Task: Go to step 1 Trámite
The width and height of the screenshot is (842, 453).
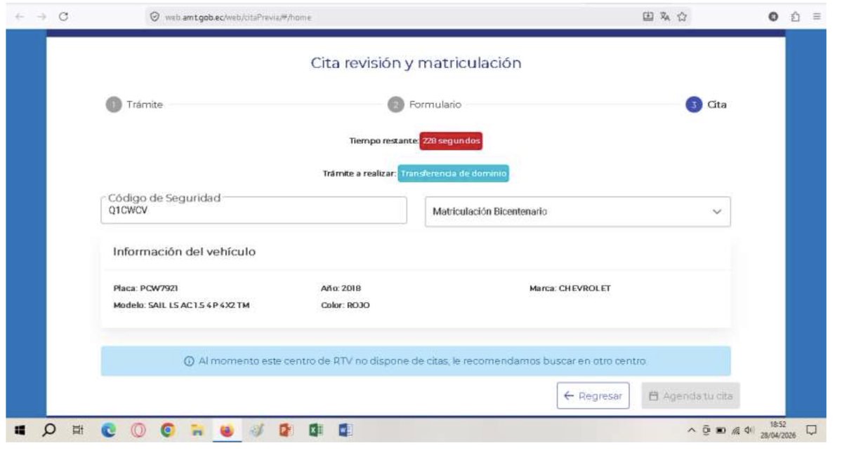Action: [x=134, y=104]
